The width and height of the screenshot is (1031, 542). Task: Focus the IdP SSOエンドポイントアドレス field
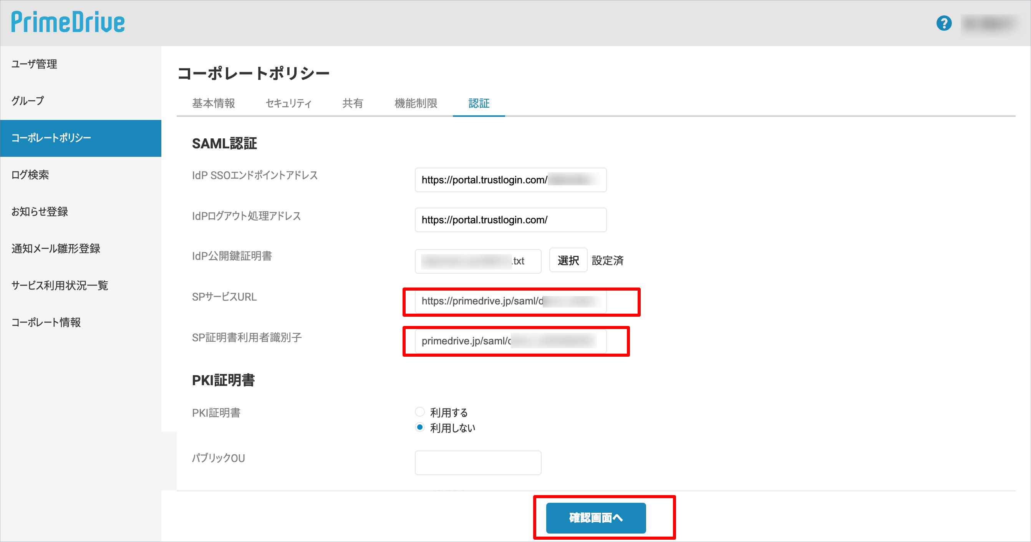click(510, 180)
